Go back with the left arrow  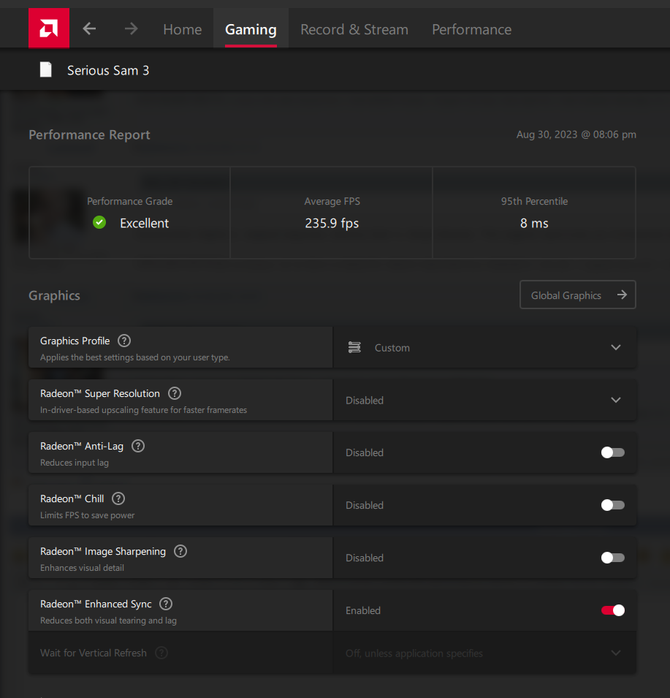click(89, 29)
